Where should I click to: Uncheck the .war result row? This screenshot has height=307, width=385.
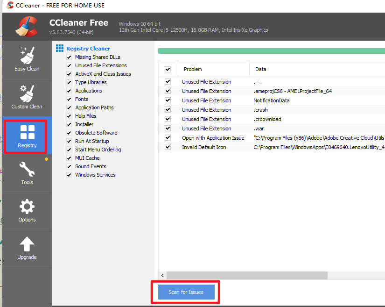pos(168,129)
